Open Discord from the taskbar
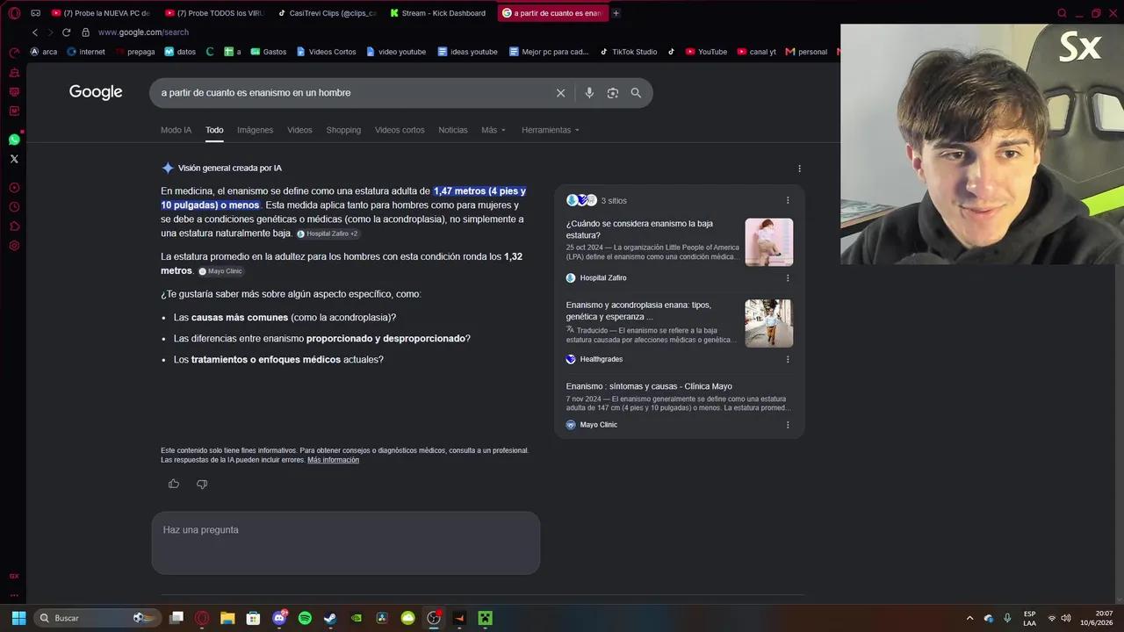 279,618
